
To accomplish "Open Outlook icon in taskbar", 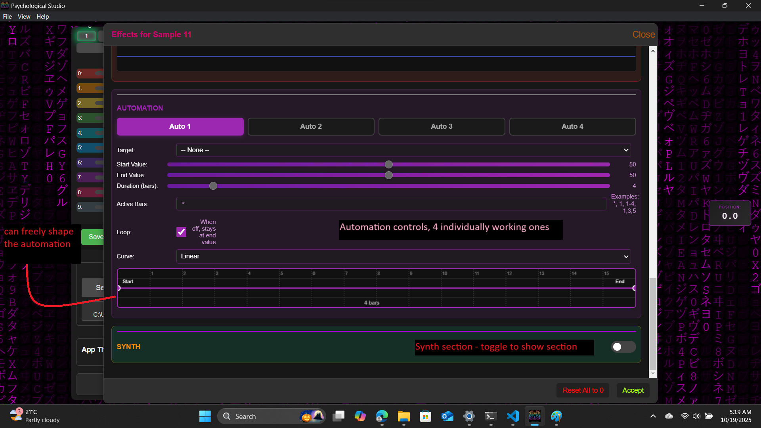I will (447, 416).
